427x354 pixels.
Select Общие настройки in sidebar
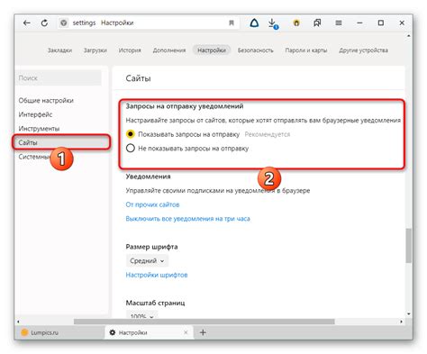pyautogui.click(x=46, y=100)
